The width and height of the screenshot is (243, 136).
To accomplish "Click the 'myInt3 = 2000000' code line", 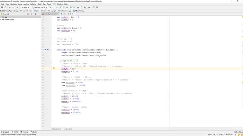I will tap(71, 102).
